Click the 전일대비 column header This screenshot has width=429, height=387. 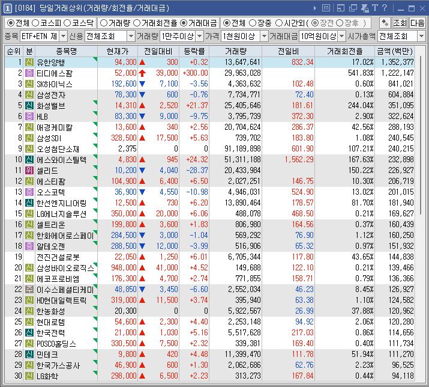click(x=158, y=51)
